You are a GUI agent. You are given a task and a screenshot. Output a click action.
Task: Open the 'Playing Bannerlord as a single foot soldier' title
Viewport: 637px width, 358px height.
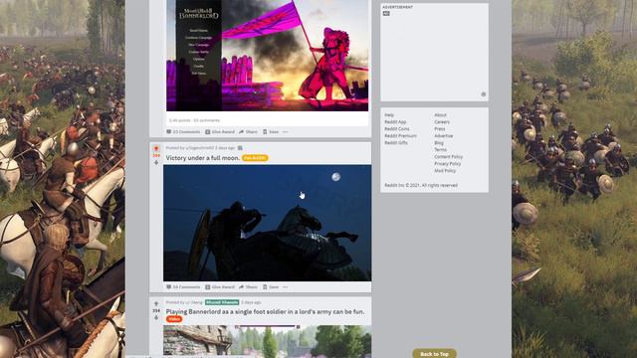[x=265, y=311]
